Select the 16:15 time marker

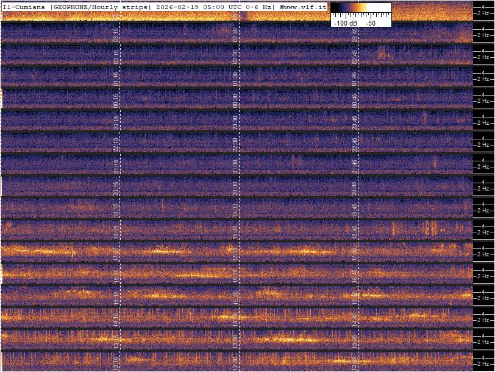coord(116,276)
